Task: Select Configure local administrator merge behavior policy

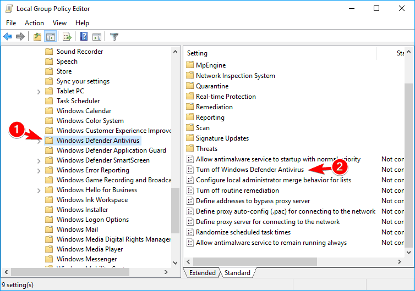Action: tap(274, 180)
